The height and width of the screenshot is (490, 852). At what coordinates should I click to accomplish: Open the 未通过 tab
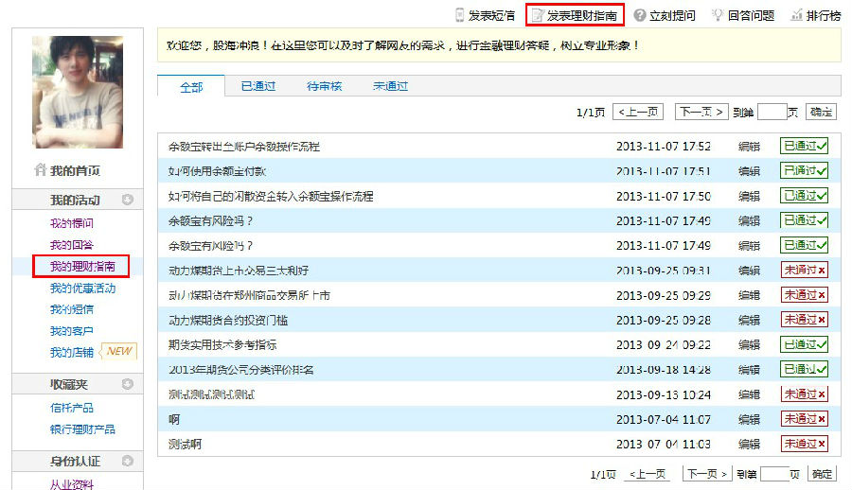coord(390,86)
